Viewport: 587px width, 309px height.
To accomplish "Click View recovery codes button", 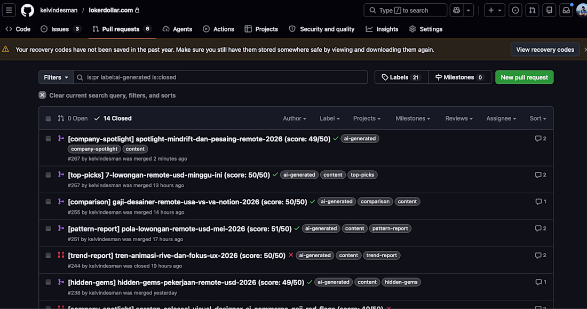I will (545, 50).
